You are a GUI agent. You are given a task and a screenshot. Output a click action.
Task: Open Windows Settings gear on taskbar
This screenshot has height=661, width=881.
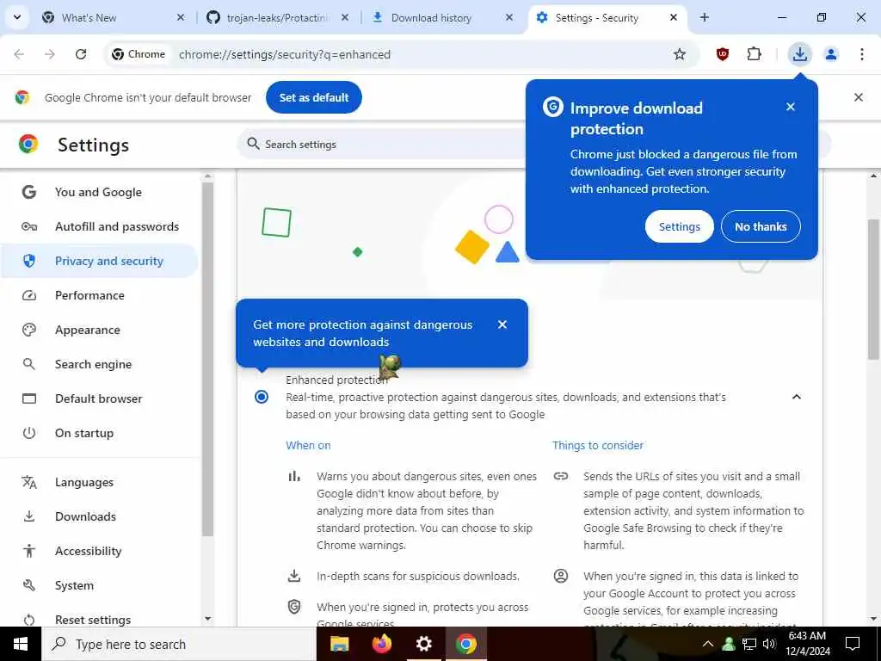[424, 644]
